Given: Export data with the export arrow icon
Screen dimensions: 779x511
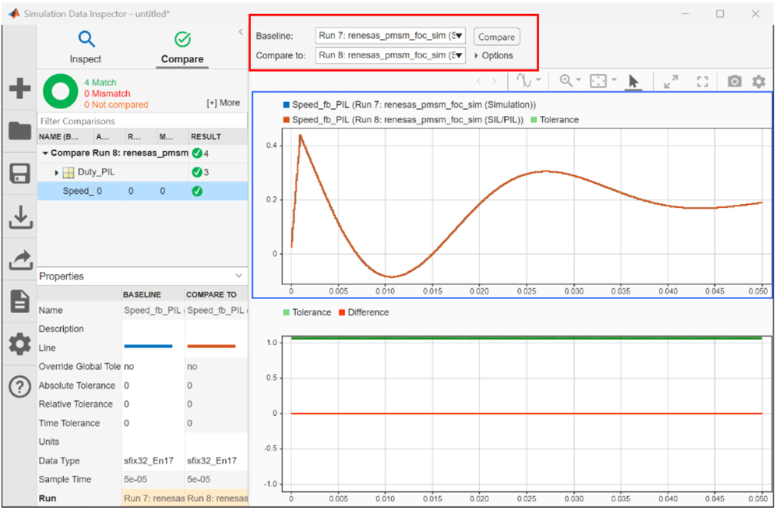Looking at the screenshot, I should point(19,259).
